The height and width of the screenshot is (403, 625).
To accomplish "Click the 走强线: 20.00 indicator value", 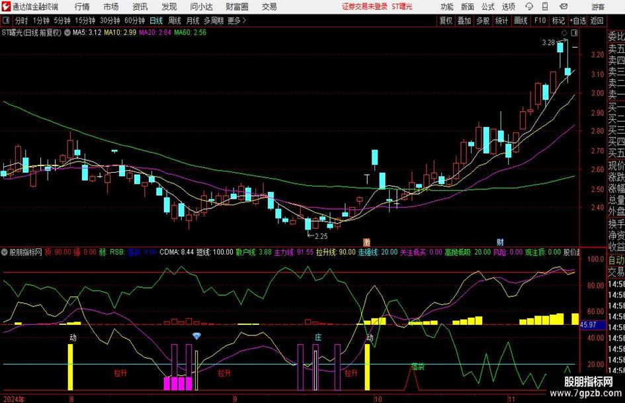I will coord(378,252).
